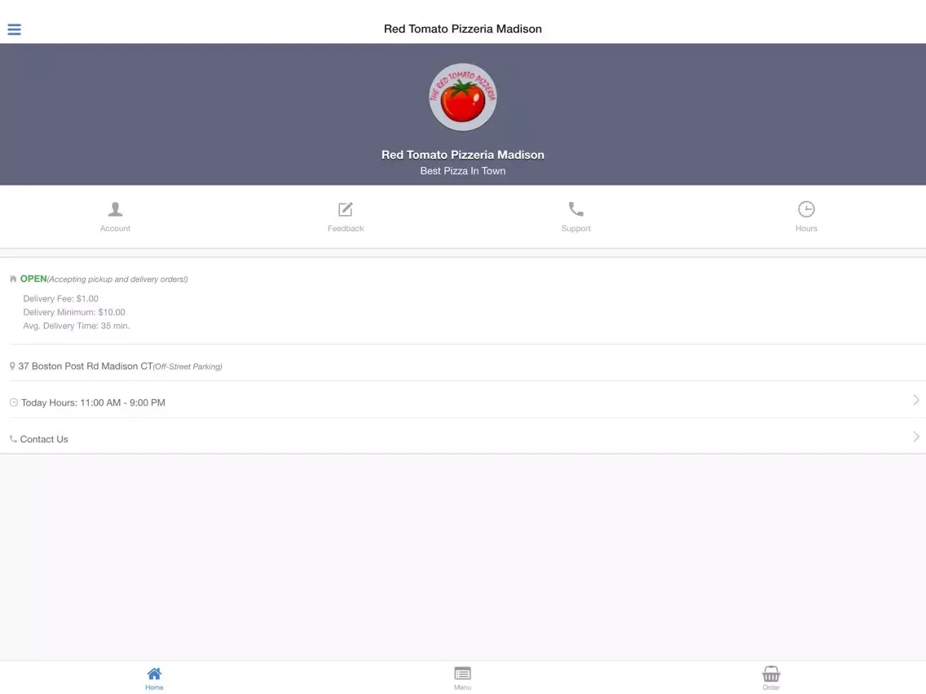This screenshot has height=694, width=926.
Task: Click the Red Tomato Pizzeria logo
Action: pos(462,97)
